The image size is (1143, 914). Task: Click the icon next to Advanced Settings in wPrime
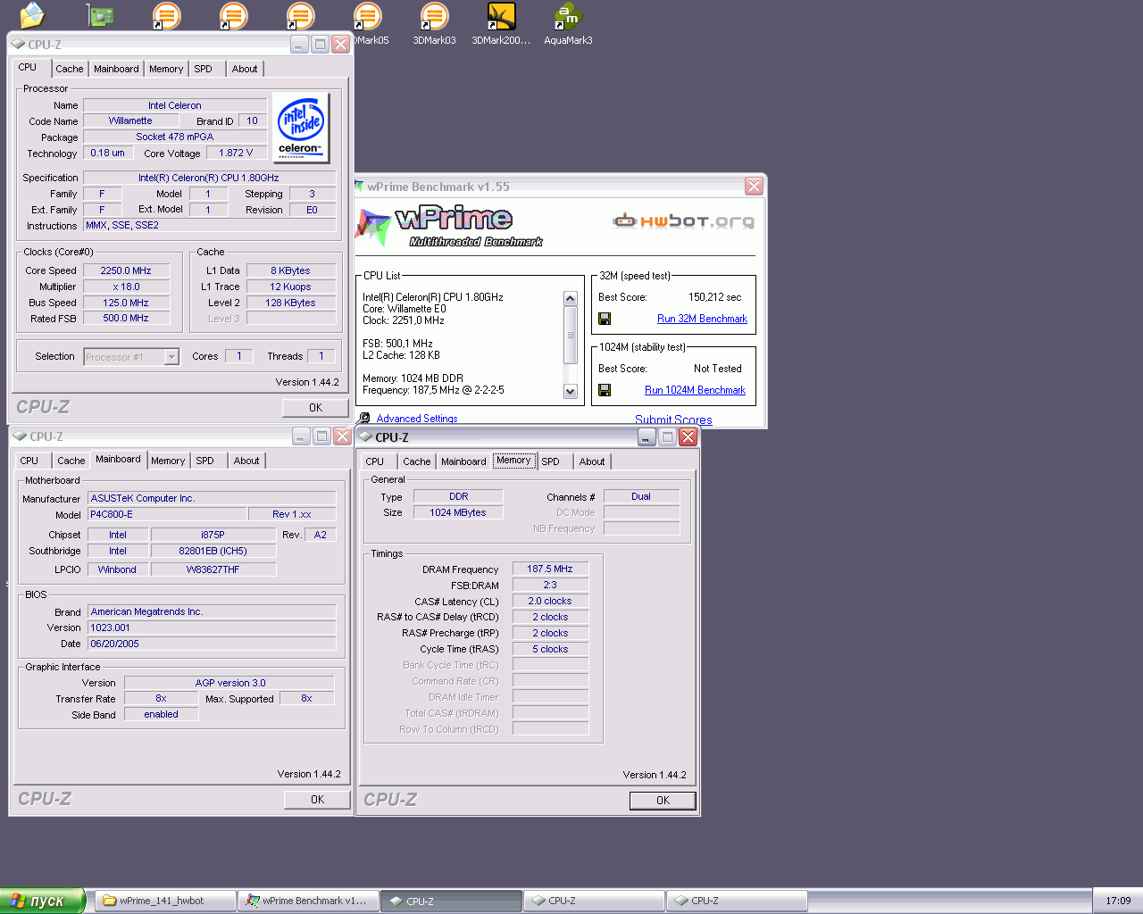pyautogui.click(x=364, y=418)
